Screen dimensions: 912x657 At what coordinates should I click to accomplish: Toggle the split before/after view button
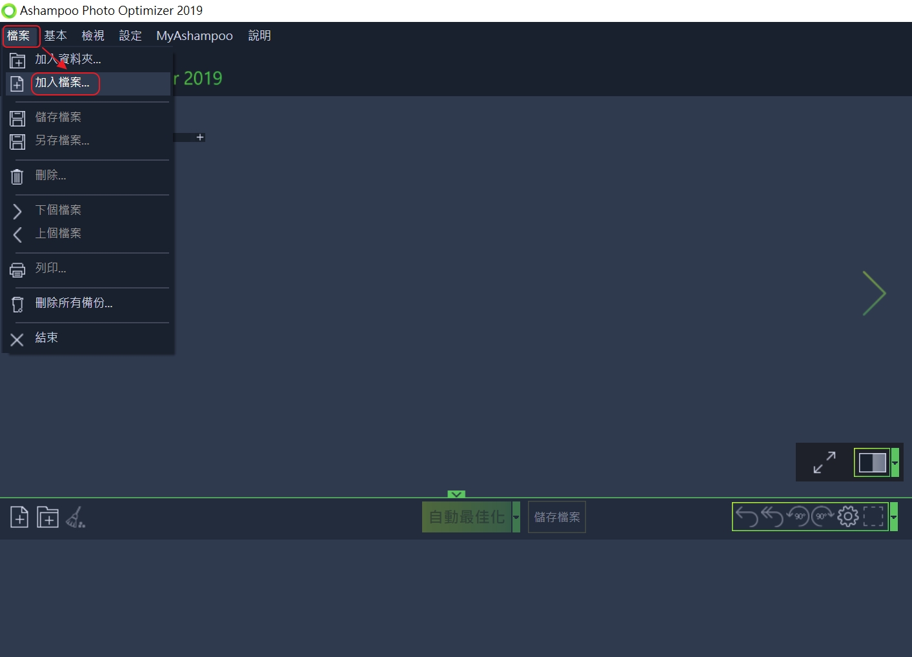pyautogui.click(x=872, y=463)
